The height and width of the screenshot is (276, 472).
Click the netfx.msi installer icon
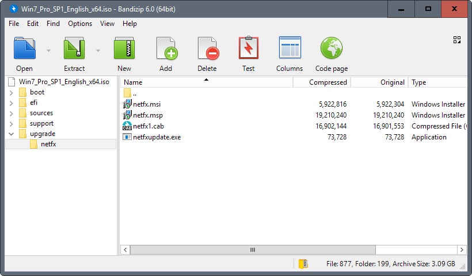click(x=127, y=104)
